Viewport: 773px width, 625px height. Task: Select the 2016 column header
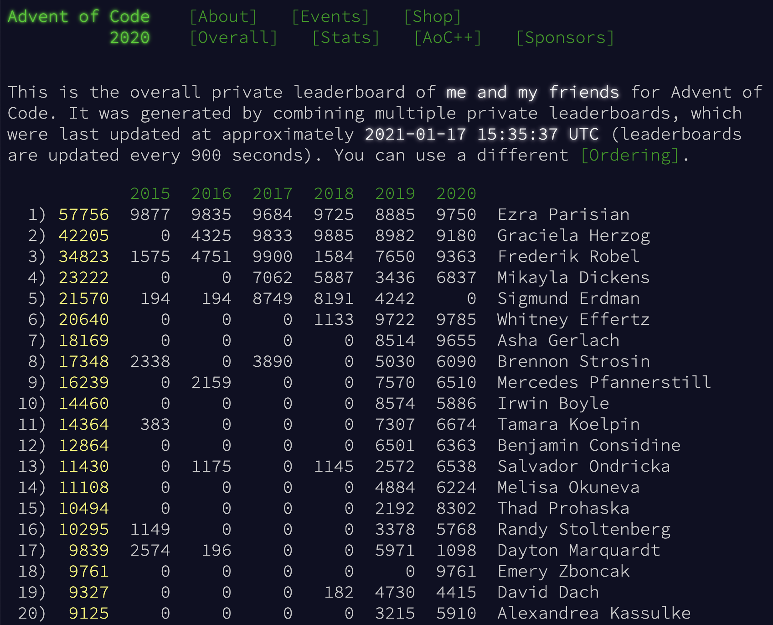pyautogui.click(x=211, y=194)
